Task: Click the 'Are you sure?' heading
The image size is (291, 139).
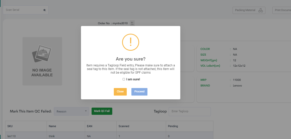Action: tap(131, 59)
